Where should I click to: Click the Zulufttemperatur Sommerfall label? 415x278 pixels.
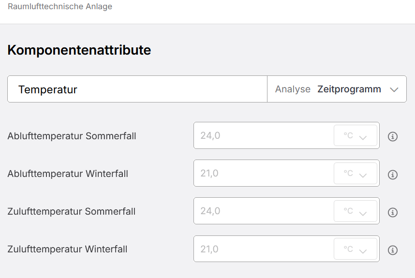(x=72, y=211)
